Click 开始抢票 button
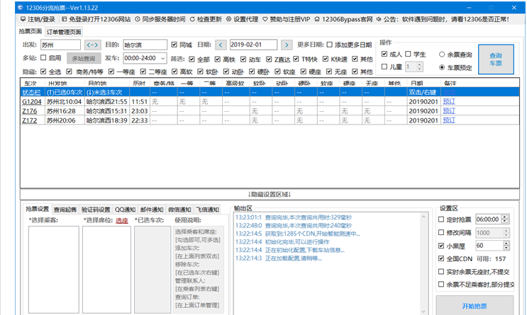Image resolution: width=527 pixels, height=315 pixels. click(475, 305)
